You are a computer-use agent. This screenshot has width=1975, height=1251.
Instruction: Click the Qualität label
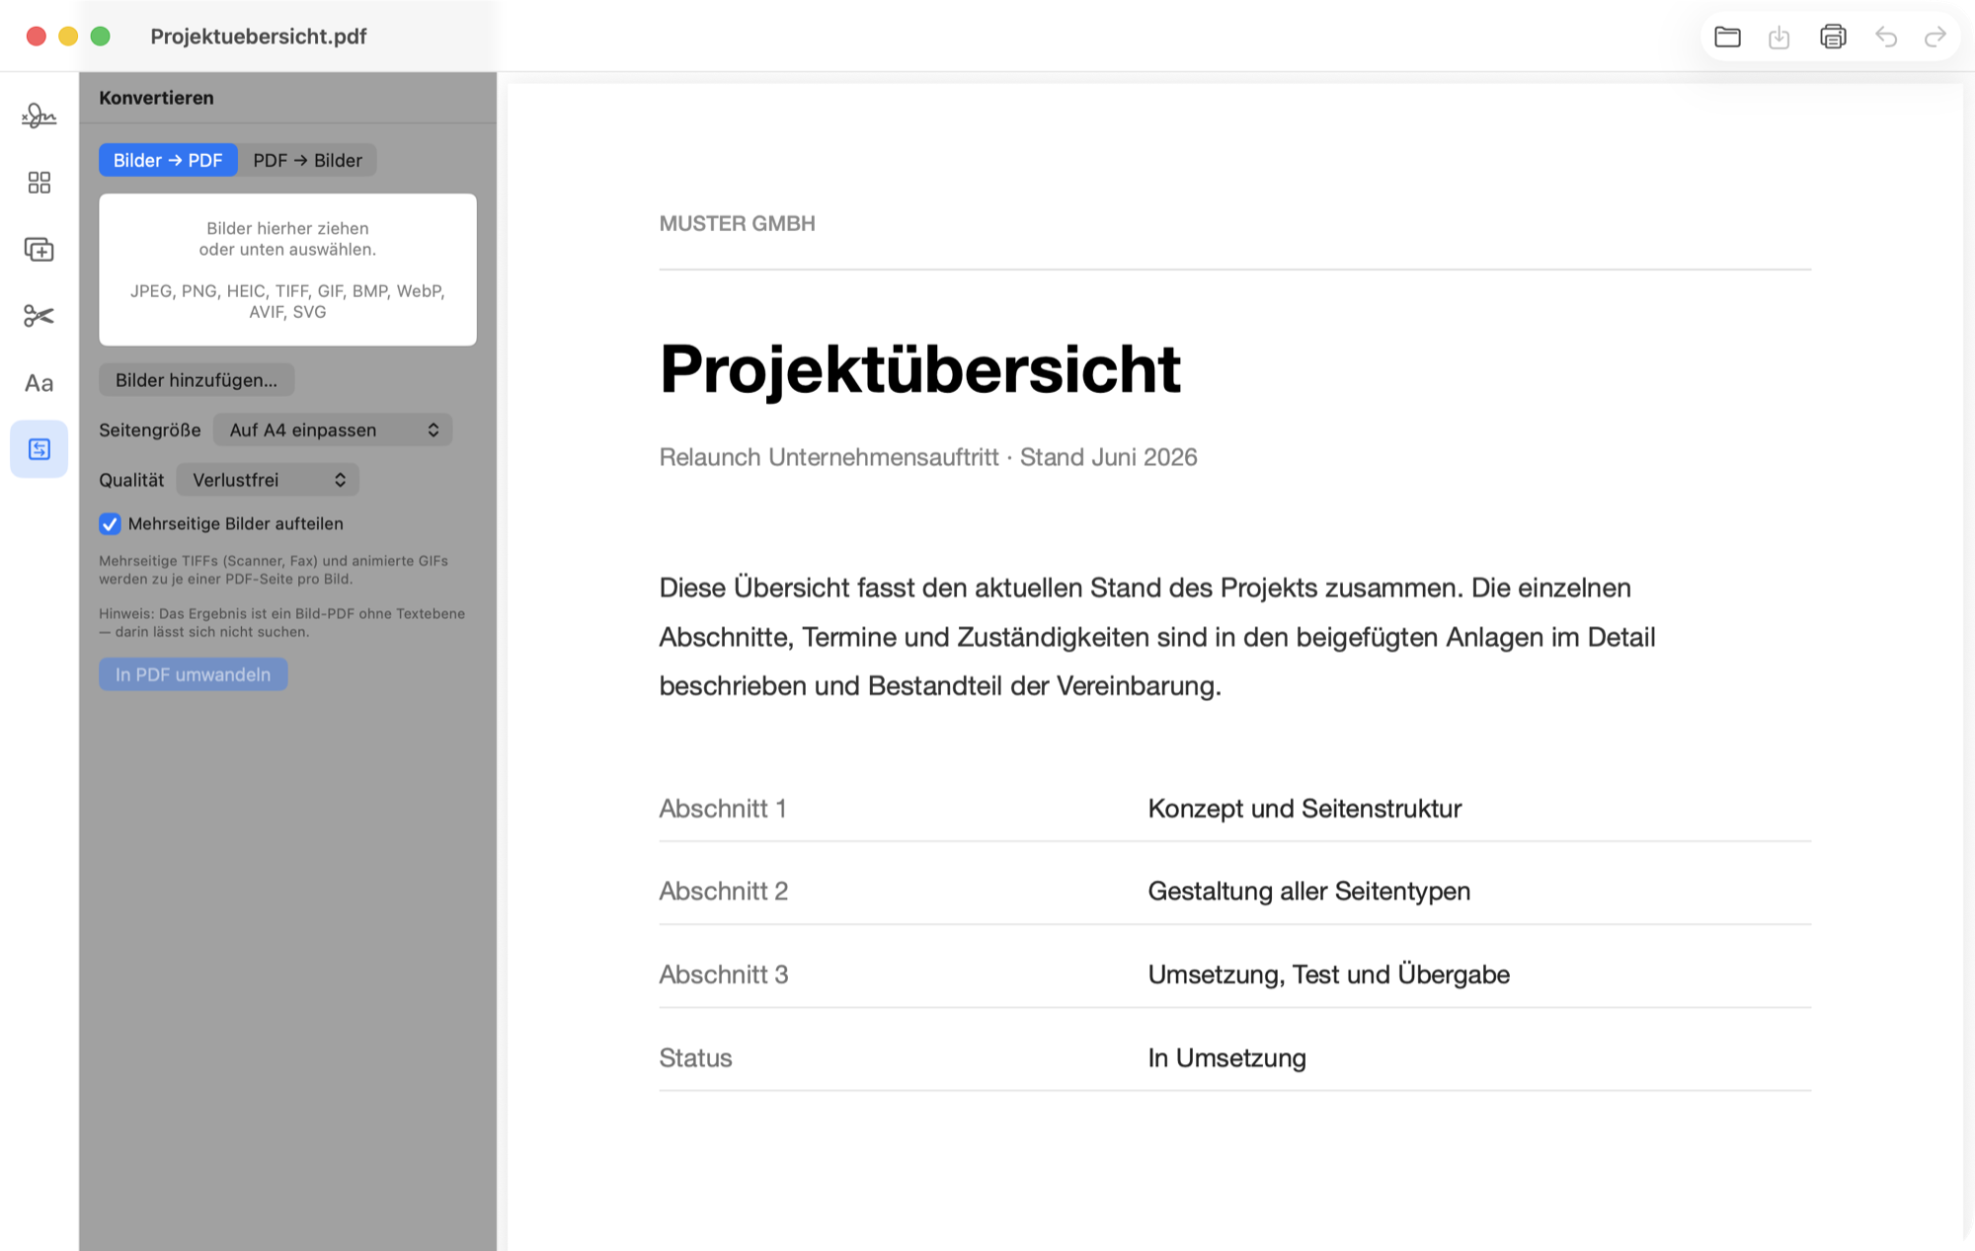pos(131,480)
